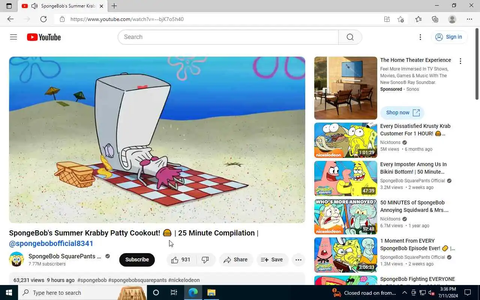Image resolution: width=480 pixels, height=300 pixels.
Task: Share the SpongeBob video
Action: [236, 259]
